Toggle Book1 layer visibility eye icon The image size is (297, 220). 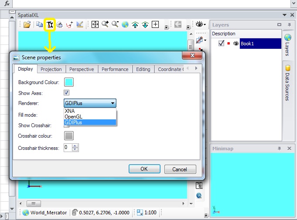pos(236,44)
